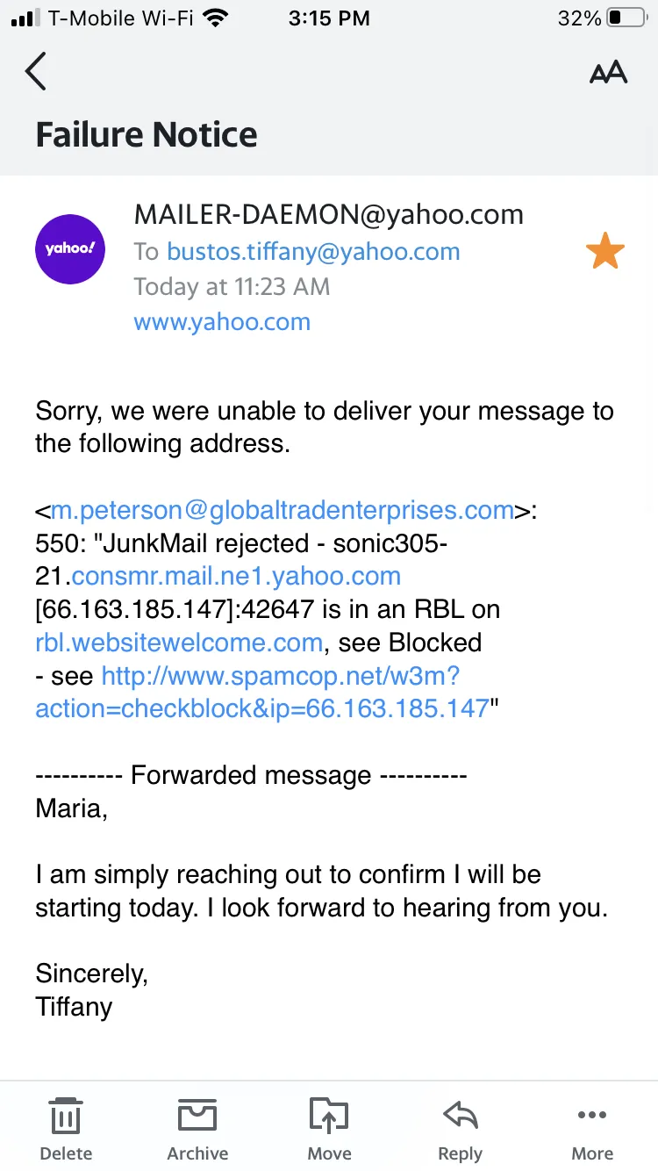Screen dimensions: 658x1171
Task: Open m.peterson@globaltradenterprises.com address link
Action: (283, 510)
